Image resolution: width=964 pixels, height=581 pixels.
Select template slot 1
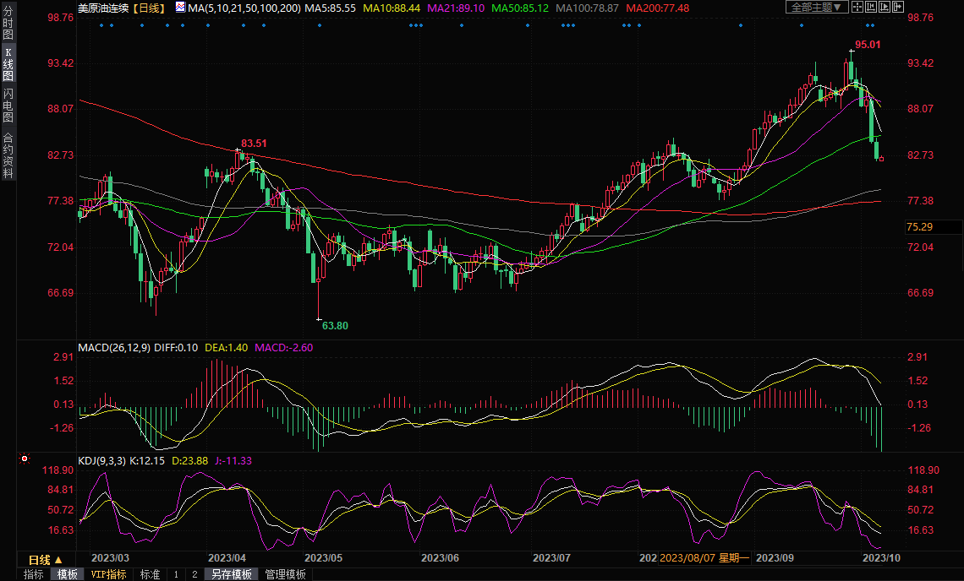tap(176, 574)
